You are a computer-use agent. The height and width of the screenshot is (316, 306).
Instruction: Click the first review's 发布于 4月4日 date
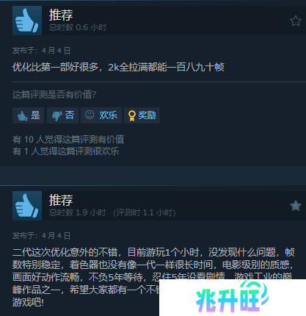tap(42, 51)
